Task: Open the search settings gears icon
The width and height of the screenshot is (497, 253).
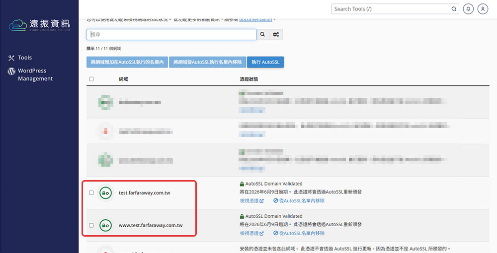Action: 276,34
